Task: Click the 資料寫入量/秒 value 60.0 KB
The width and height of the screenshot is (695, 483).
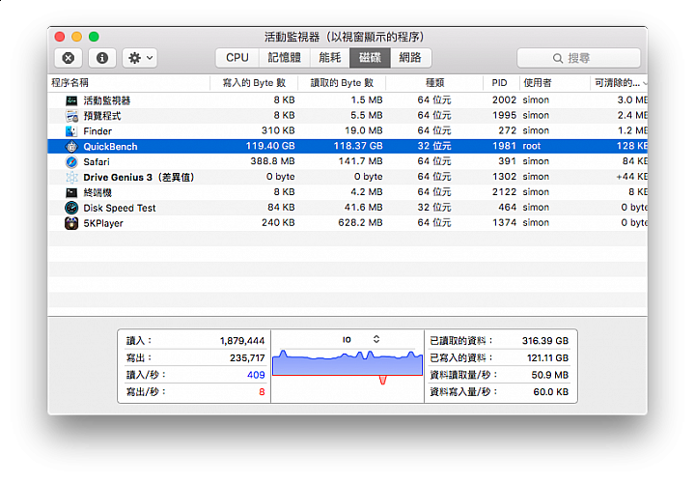Action: pyautogui.click(x=551, y=392)
